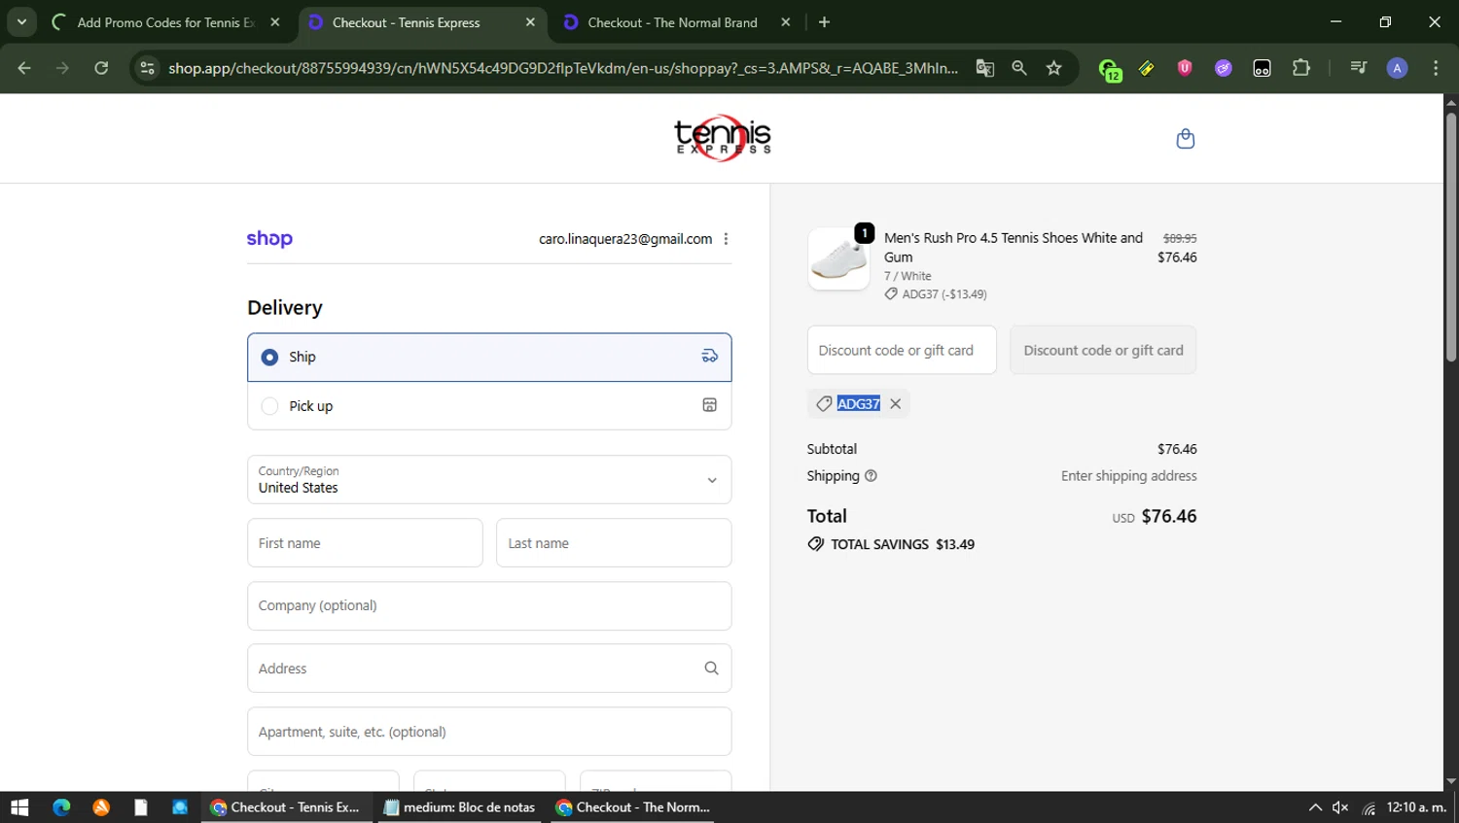
Task: Open the Extensions puzzle piece menu
Action: 1301,68
